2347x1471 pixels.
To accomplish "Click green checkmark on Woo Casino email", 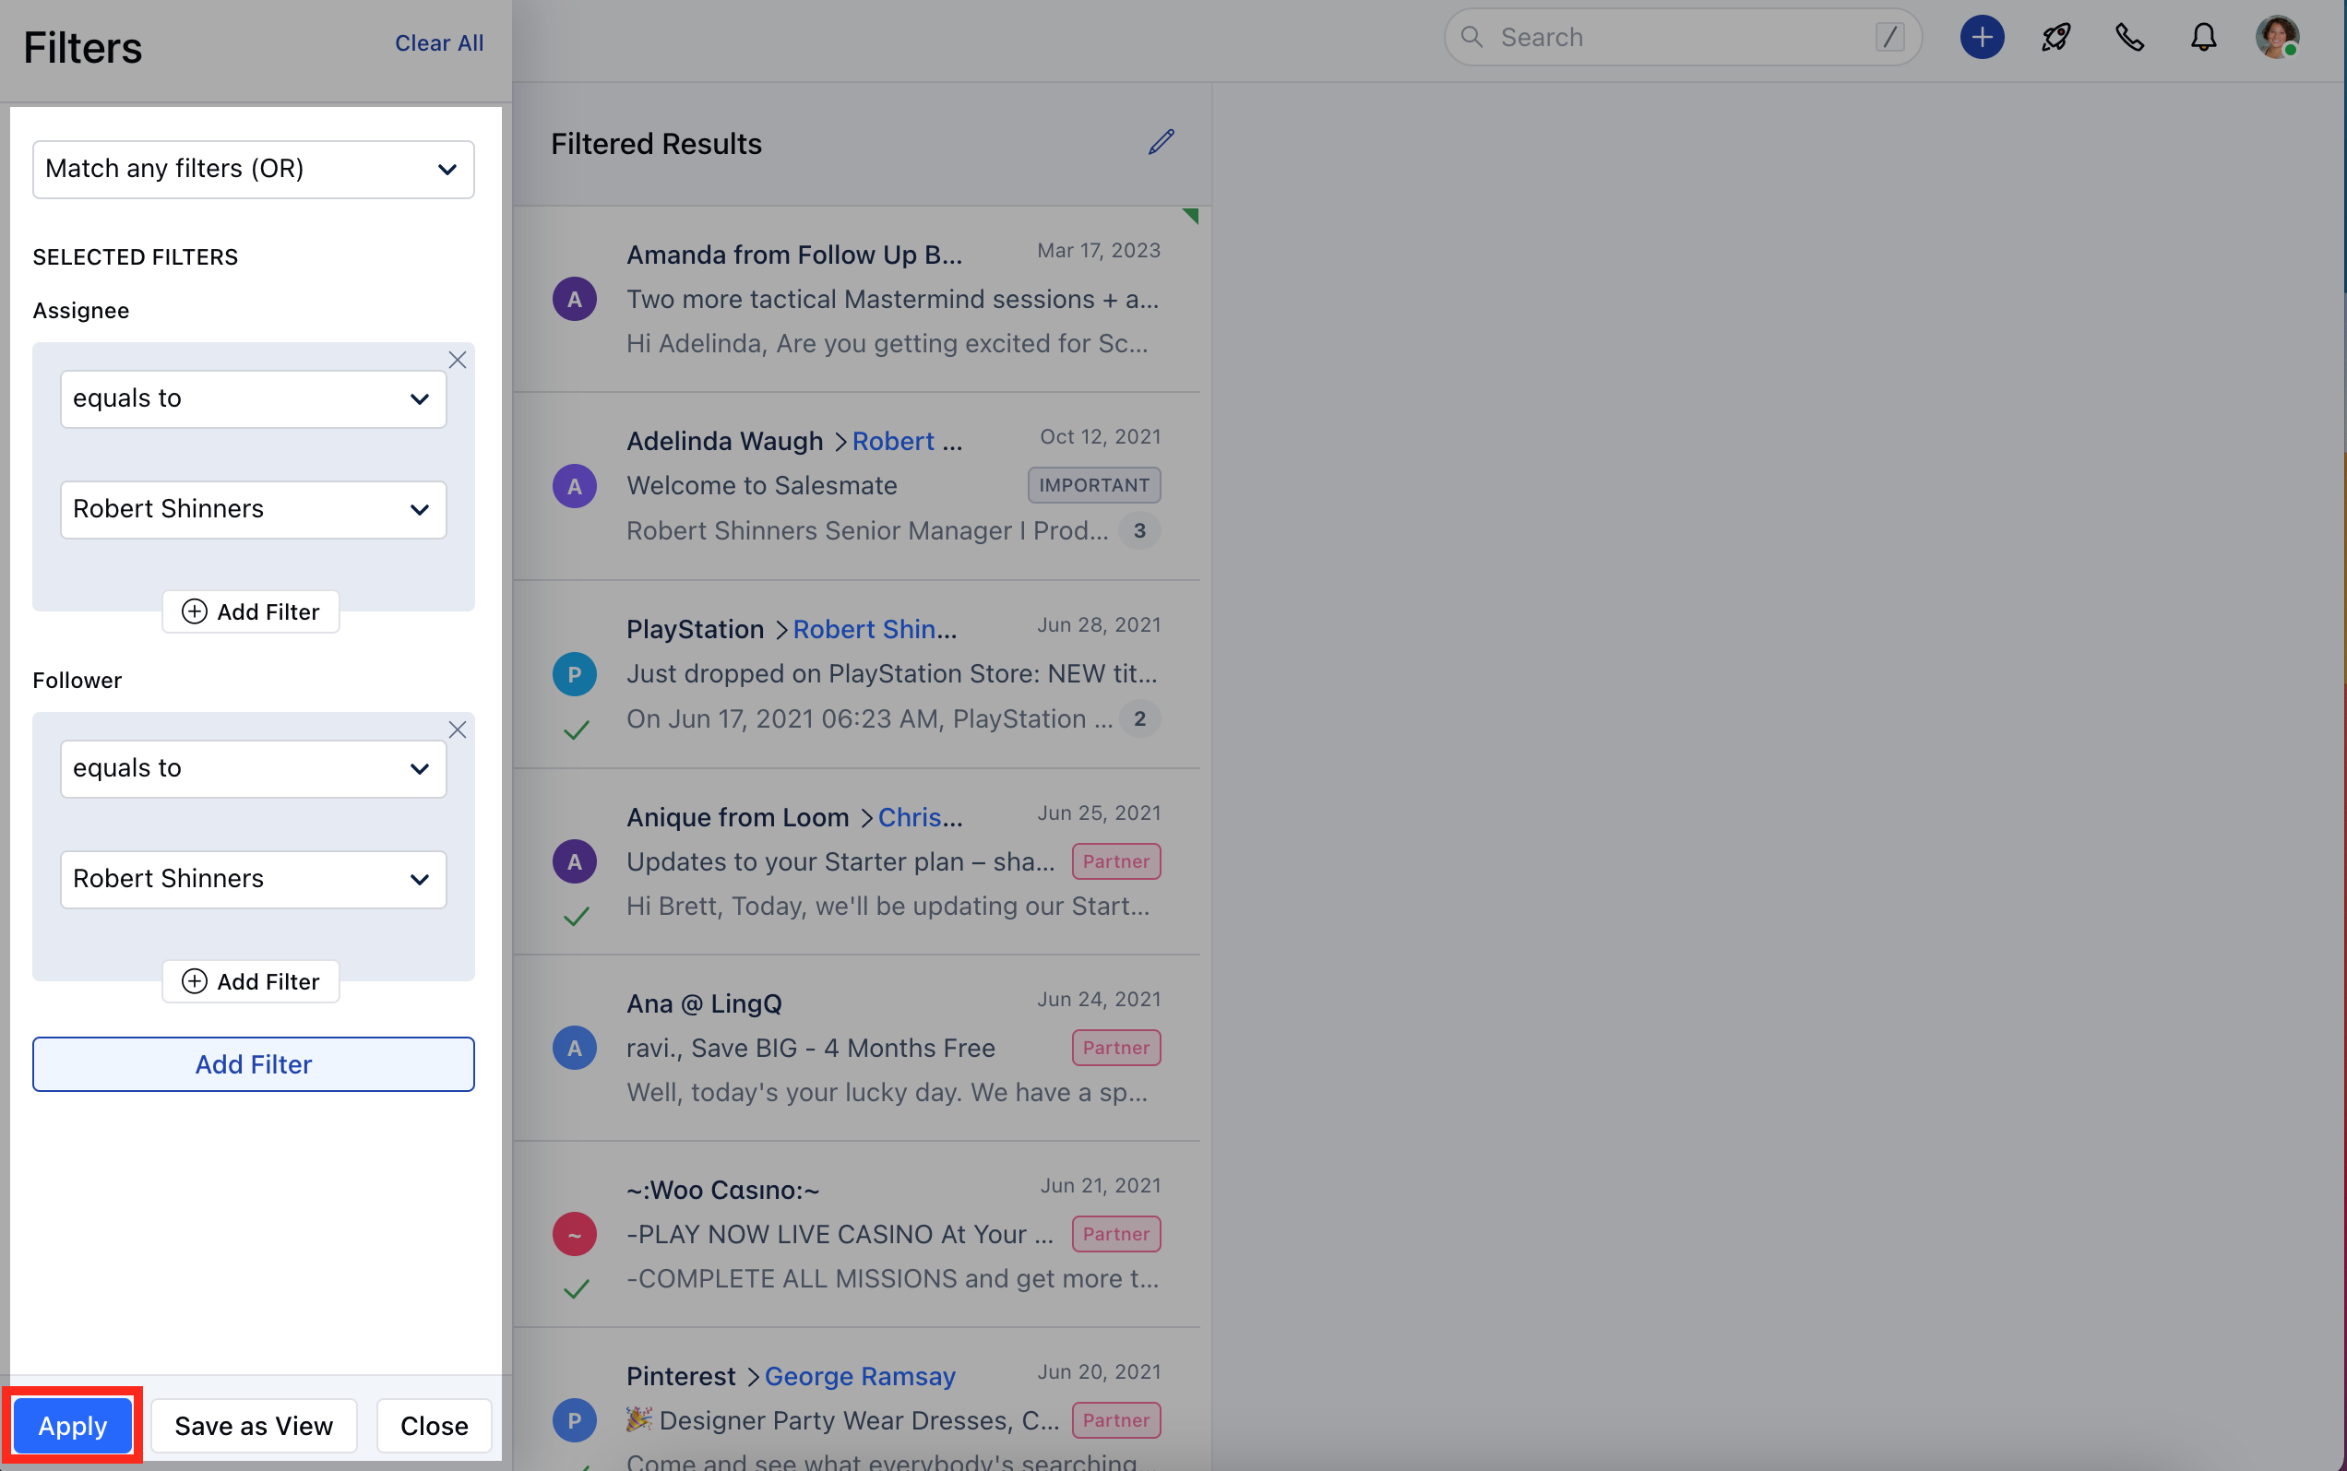I will point(576,1289).
